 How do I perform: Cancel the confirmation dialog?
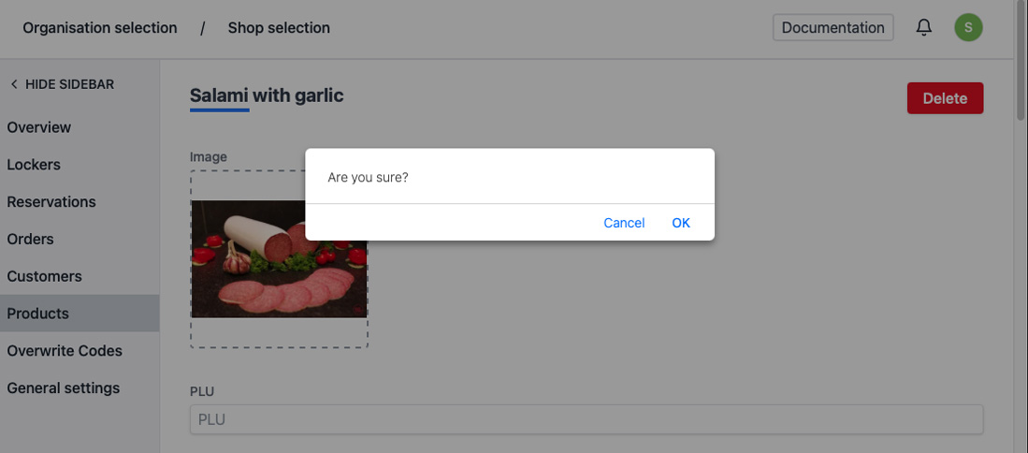(x=624, y=223)
